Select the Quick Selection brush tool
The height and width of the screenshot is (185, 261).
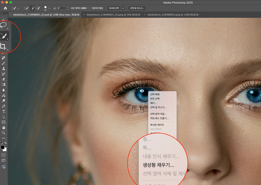tap(3, 36)
